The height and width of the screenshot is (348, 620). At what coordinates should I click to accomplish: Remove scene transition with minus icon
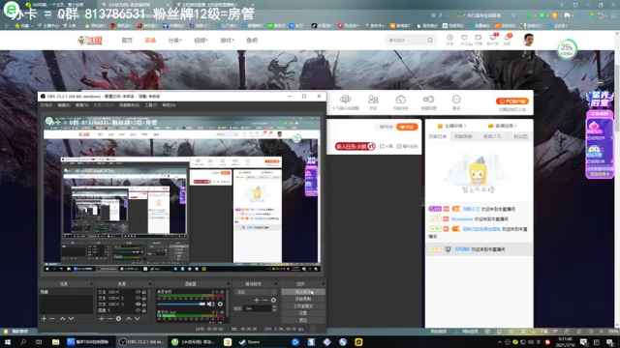264,301
